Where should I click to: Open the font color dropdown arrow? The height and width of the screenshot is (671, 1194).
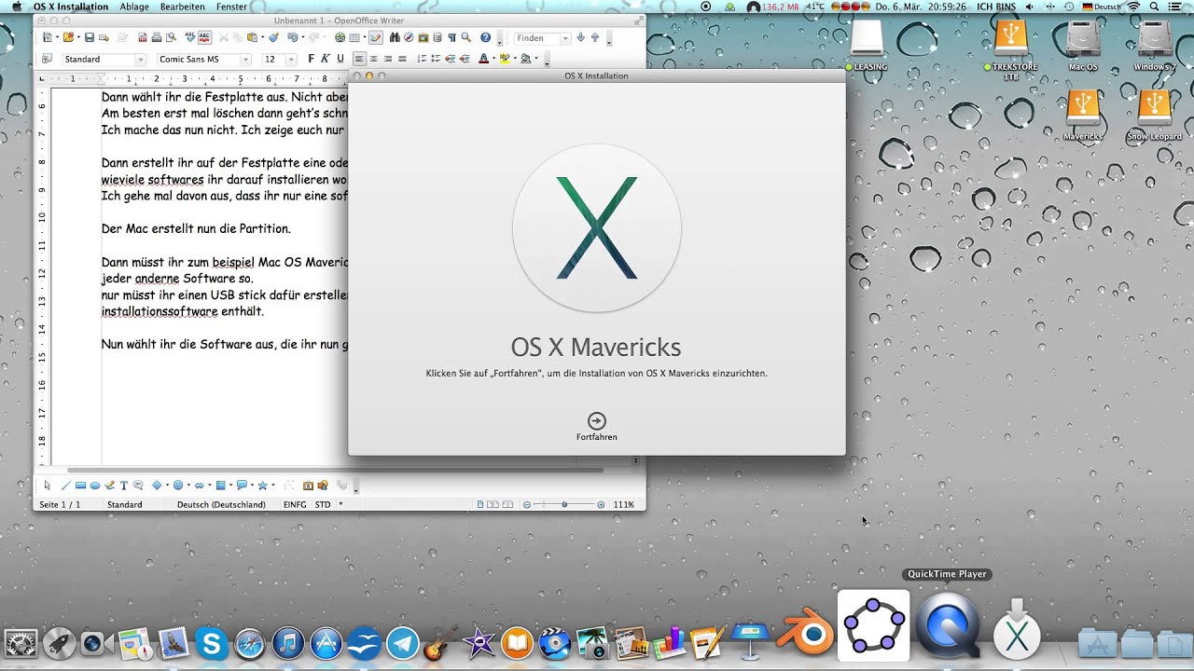(493, 59)
